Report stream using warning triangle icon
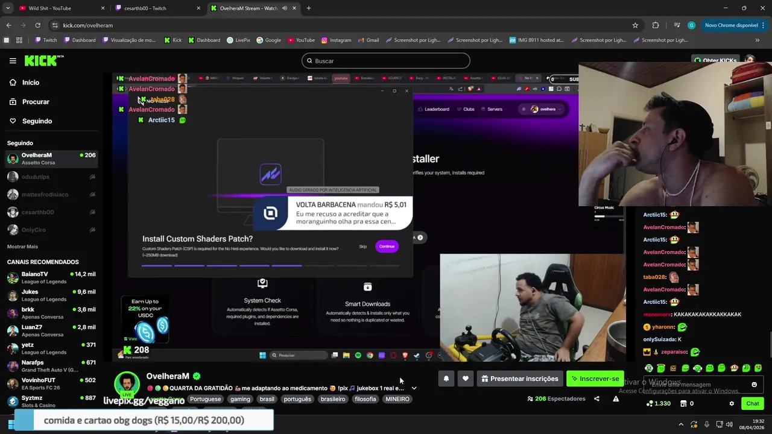This screenshot has height=434, width=772. [616, 398]
